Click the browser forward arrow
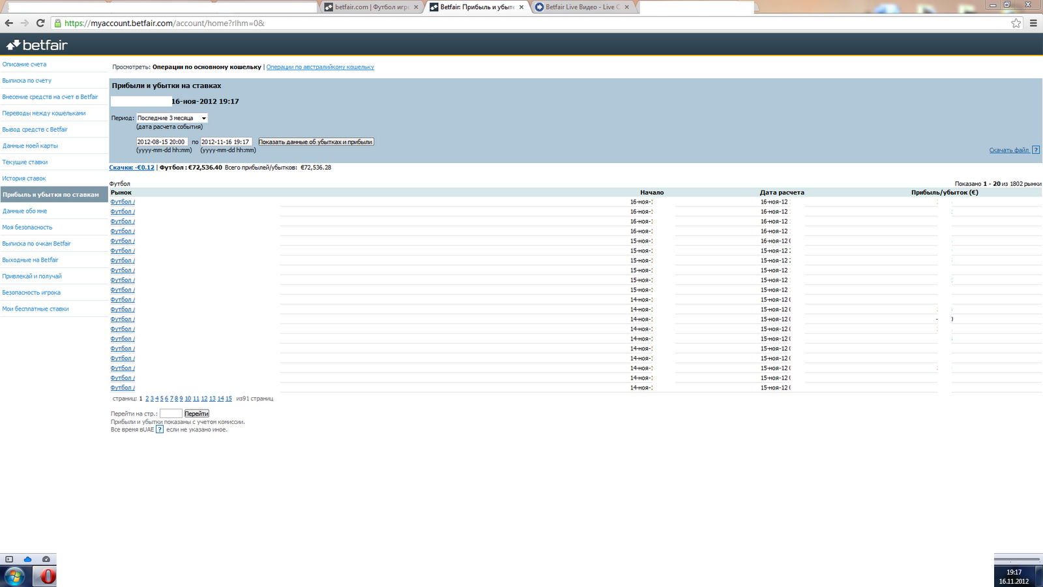Viewport: 1043px width, 587px height. tap(25, 23)
